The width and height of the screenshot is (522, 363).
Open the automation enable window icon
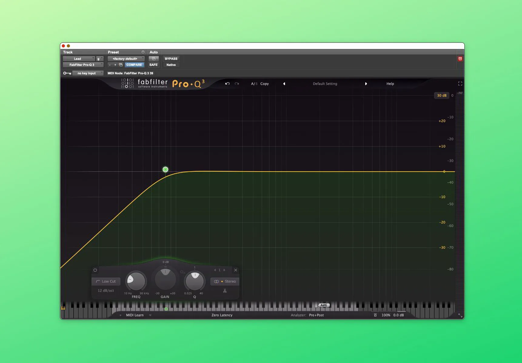(x=154, y=59)
